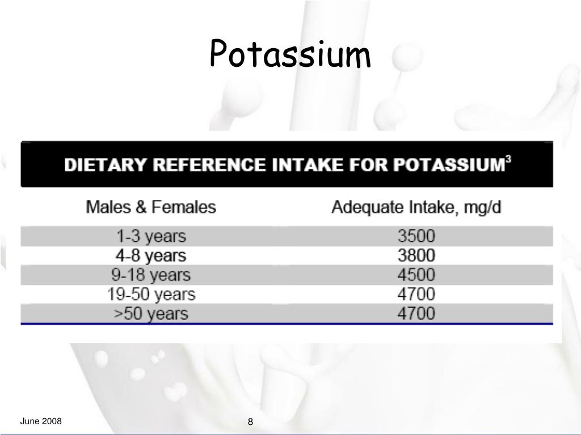Click the "June 2008" footer date
The image size is (581, 435).
click(41, 421)
